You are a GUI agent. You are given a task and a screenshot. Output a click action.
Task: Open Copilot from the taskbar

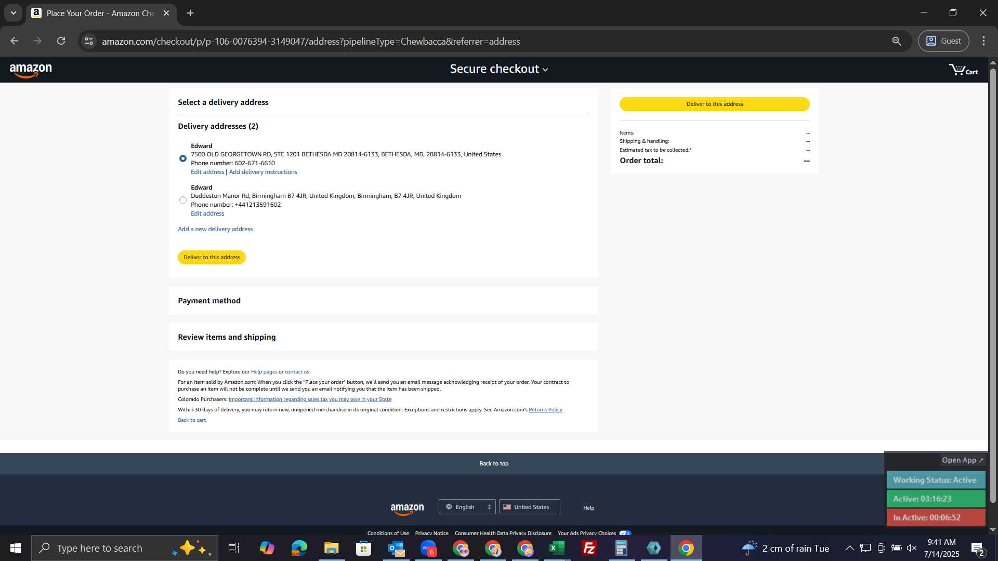[267, 548]
